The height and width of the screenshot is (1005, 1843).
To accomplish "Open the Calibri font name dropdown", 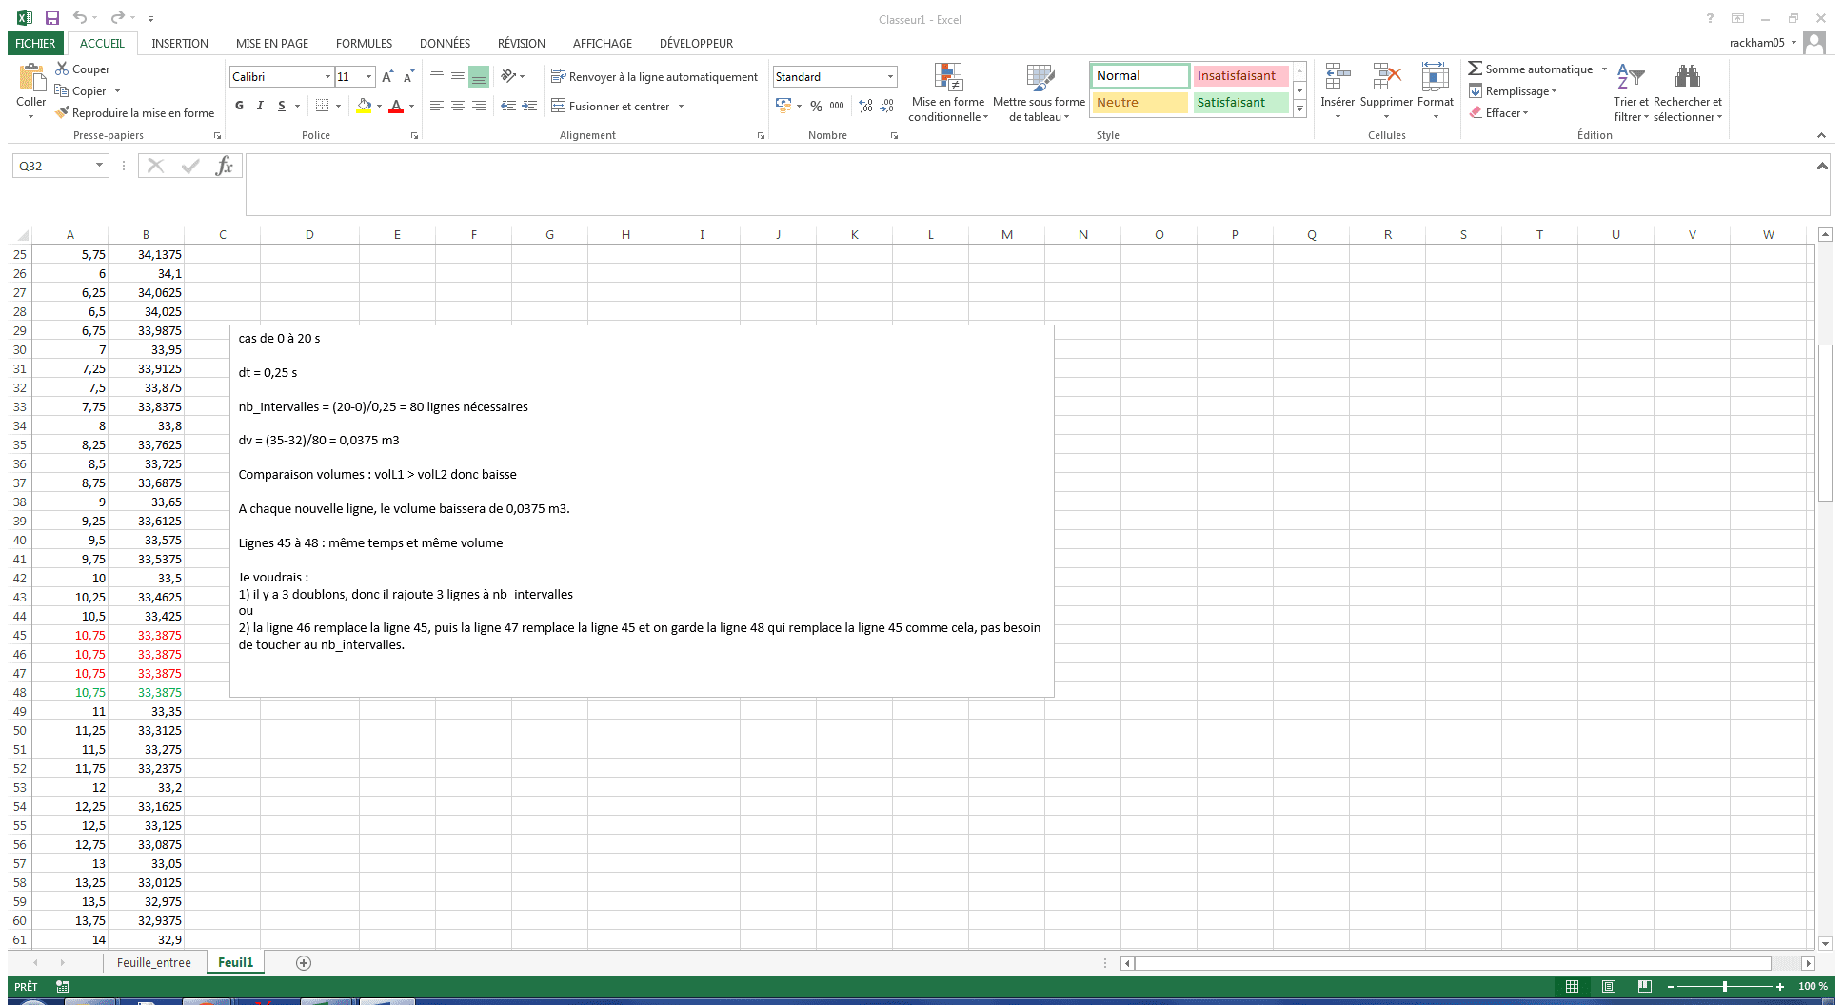I will (x=327, y=77).
